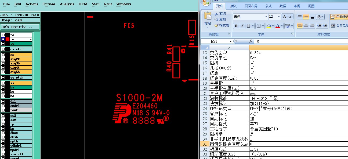Align text to top of cell
Screen dimensions: 348x159
[x=300, y=17]
